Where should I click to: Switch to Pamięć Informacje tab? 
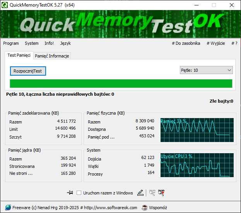[x=52, y=56]
